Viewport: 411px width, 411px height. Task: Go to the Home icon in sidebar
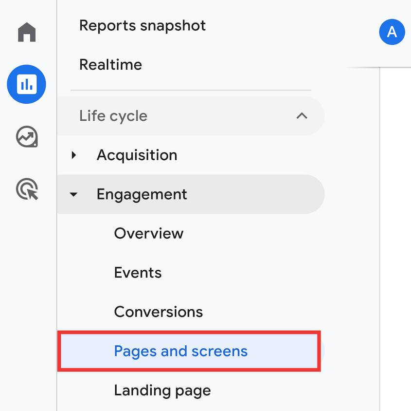pyautogui.click(x=27, y=32)
